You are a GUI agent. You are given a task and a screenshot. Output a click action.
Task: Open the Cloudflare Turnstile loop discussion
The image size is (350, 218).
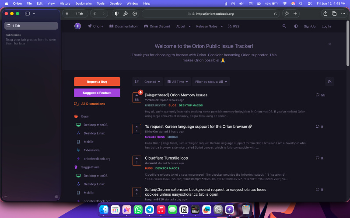click(166, 158)
